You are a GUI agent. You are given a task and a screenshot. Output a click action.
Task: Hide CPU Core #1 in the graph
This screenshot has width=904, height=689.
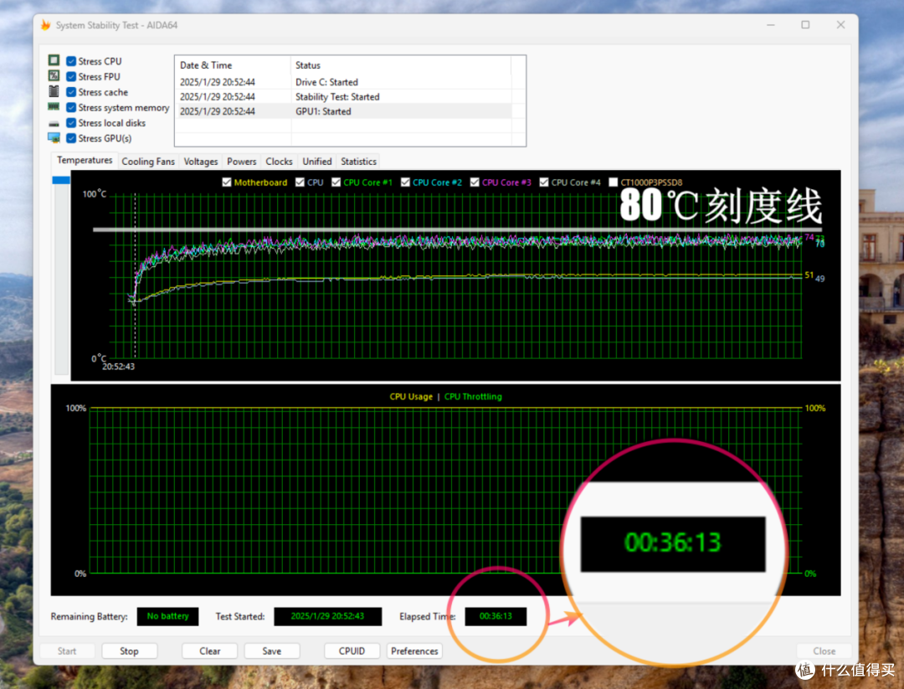tap(336, 183)
